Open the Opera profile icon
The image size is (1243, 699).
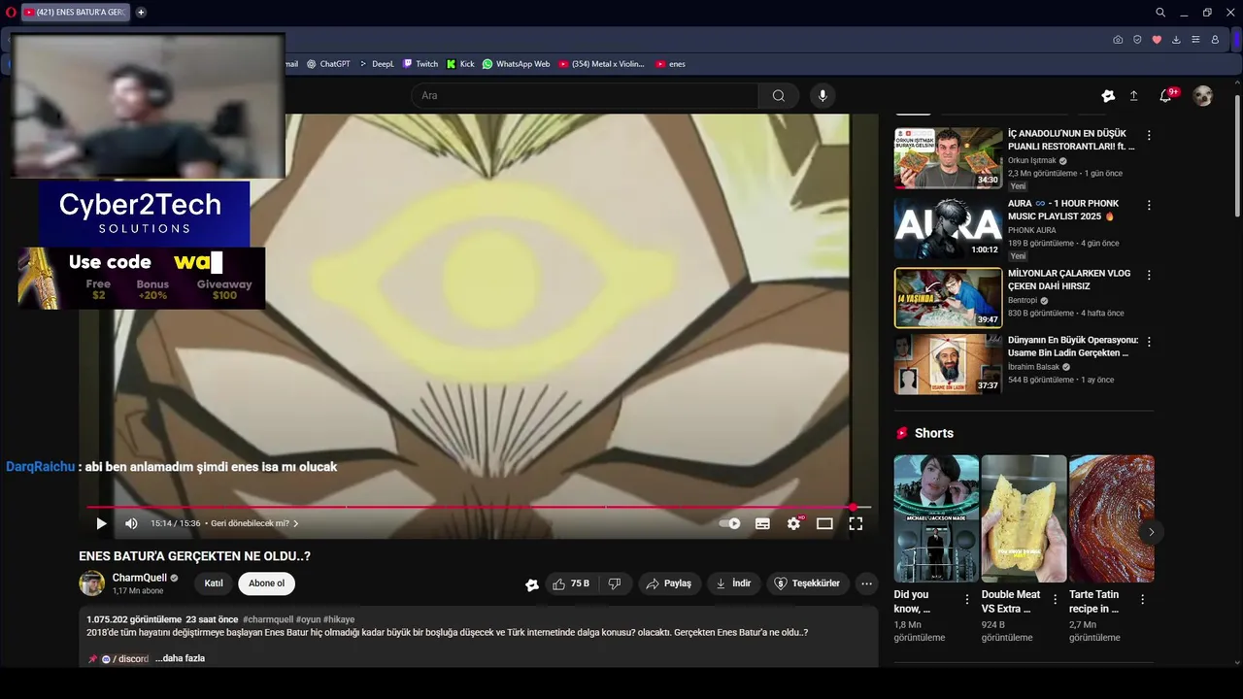tap(1215, 40)
